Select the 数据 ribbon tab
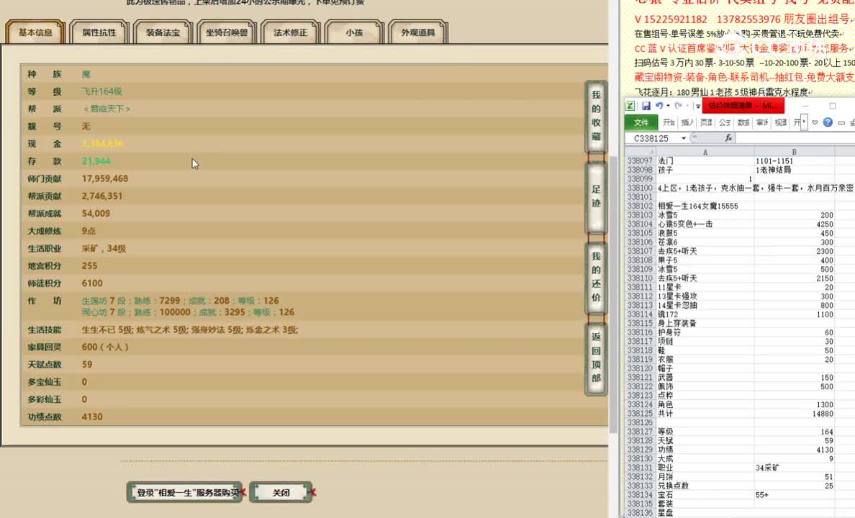855x518 pixels. pyautogui.click(x=743, y=122)
